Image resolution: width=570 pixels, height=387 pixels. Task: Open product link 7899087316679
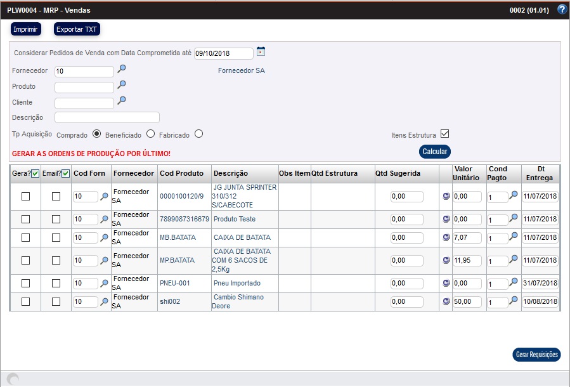[x=184, y=219]
